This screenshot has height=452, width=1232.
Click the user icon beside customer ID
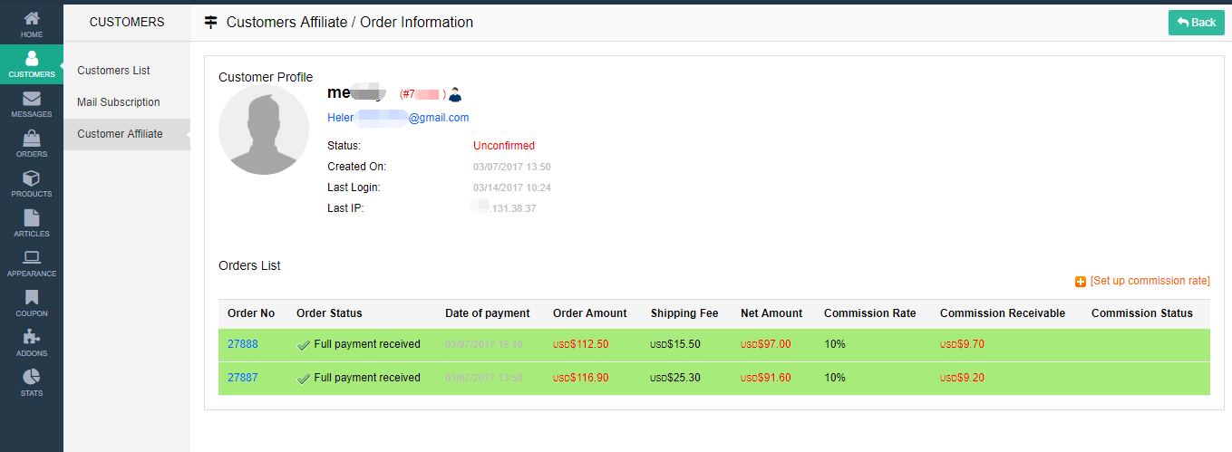click(455, 94)
